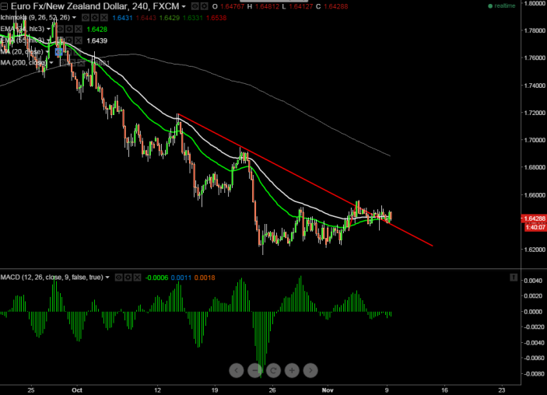This screenshot has width=547, height=395.
Task: Click the realtime status indicator
Action: 502,6
